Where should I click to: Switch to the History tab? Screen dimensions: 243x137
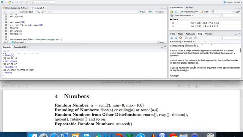pyautogui.click(x=189, y=8)
